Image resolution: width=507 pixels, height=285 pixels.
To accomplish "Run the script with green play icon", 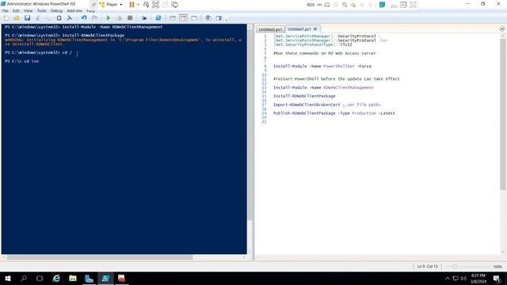I will (109, 18).
